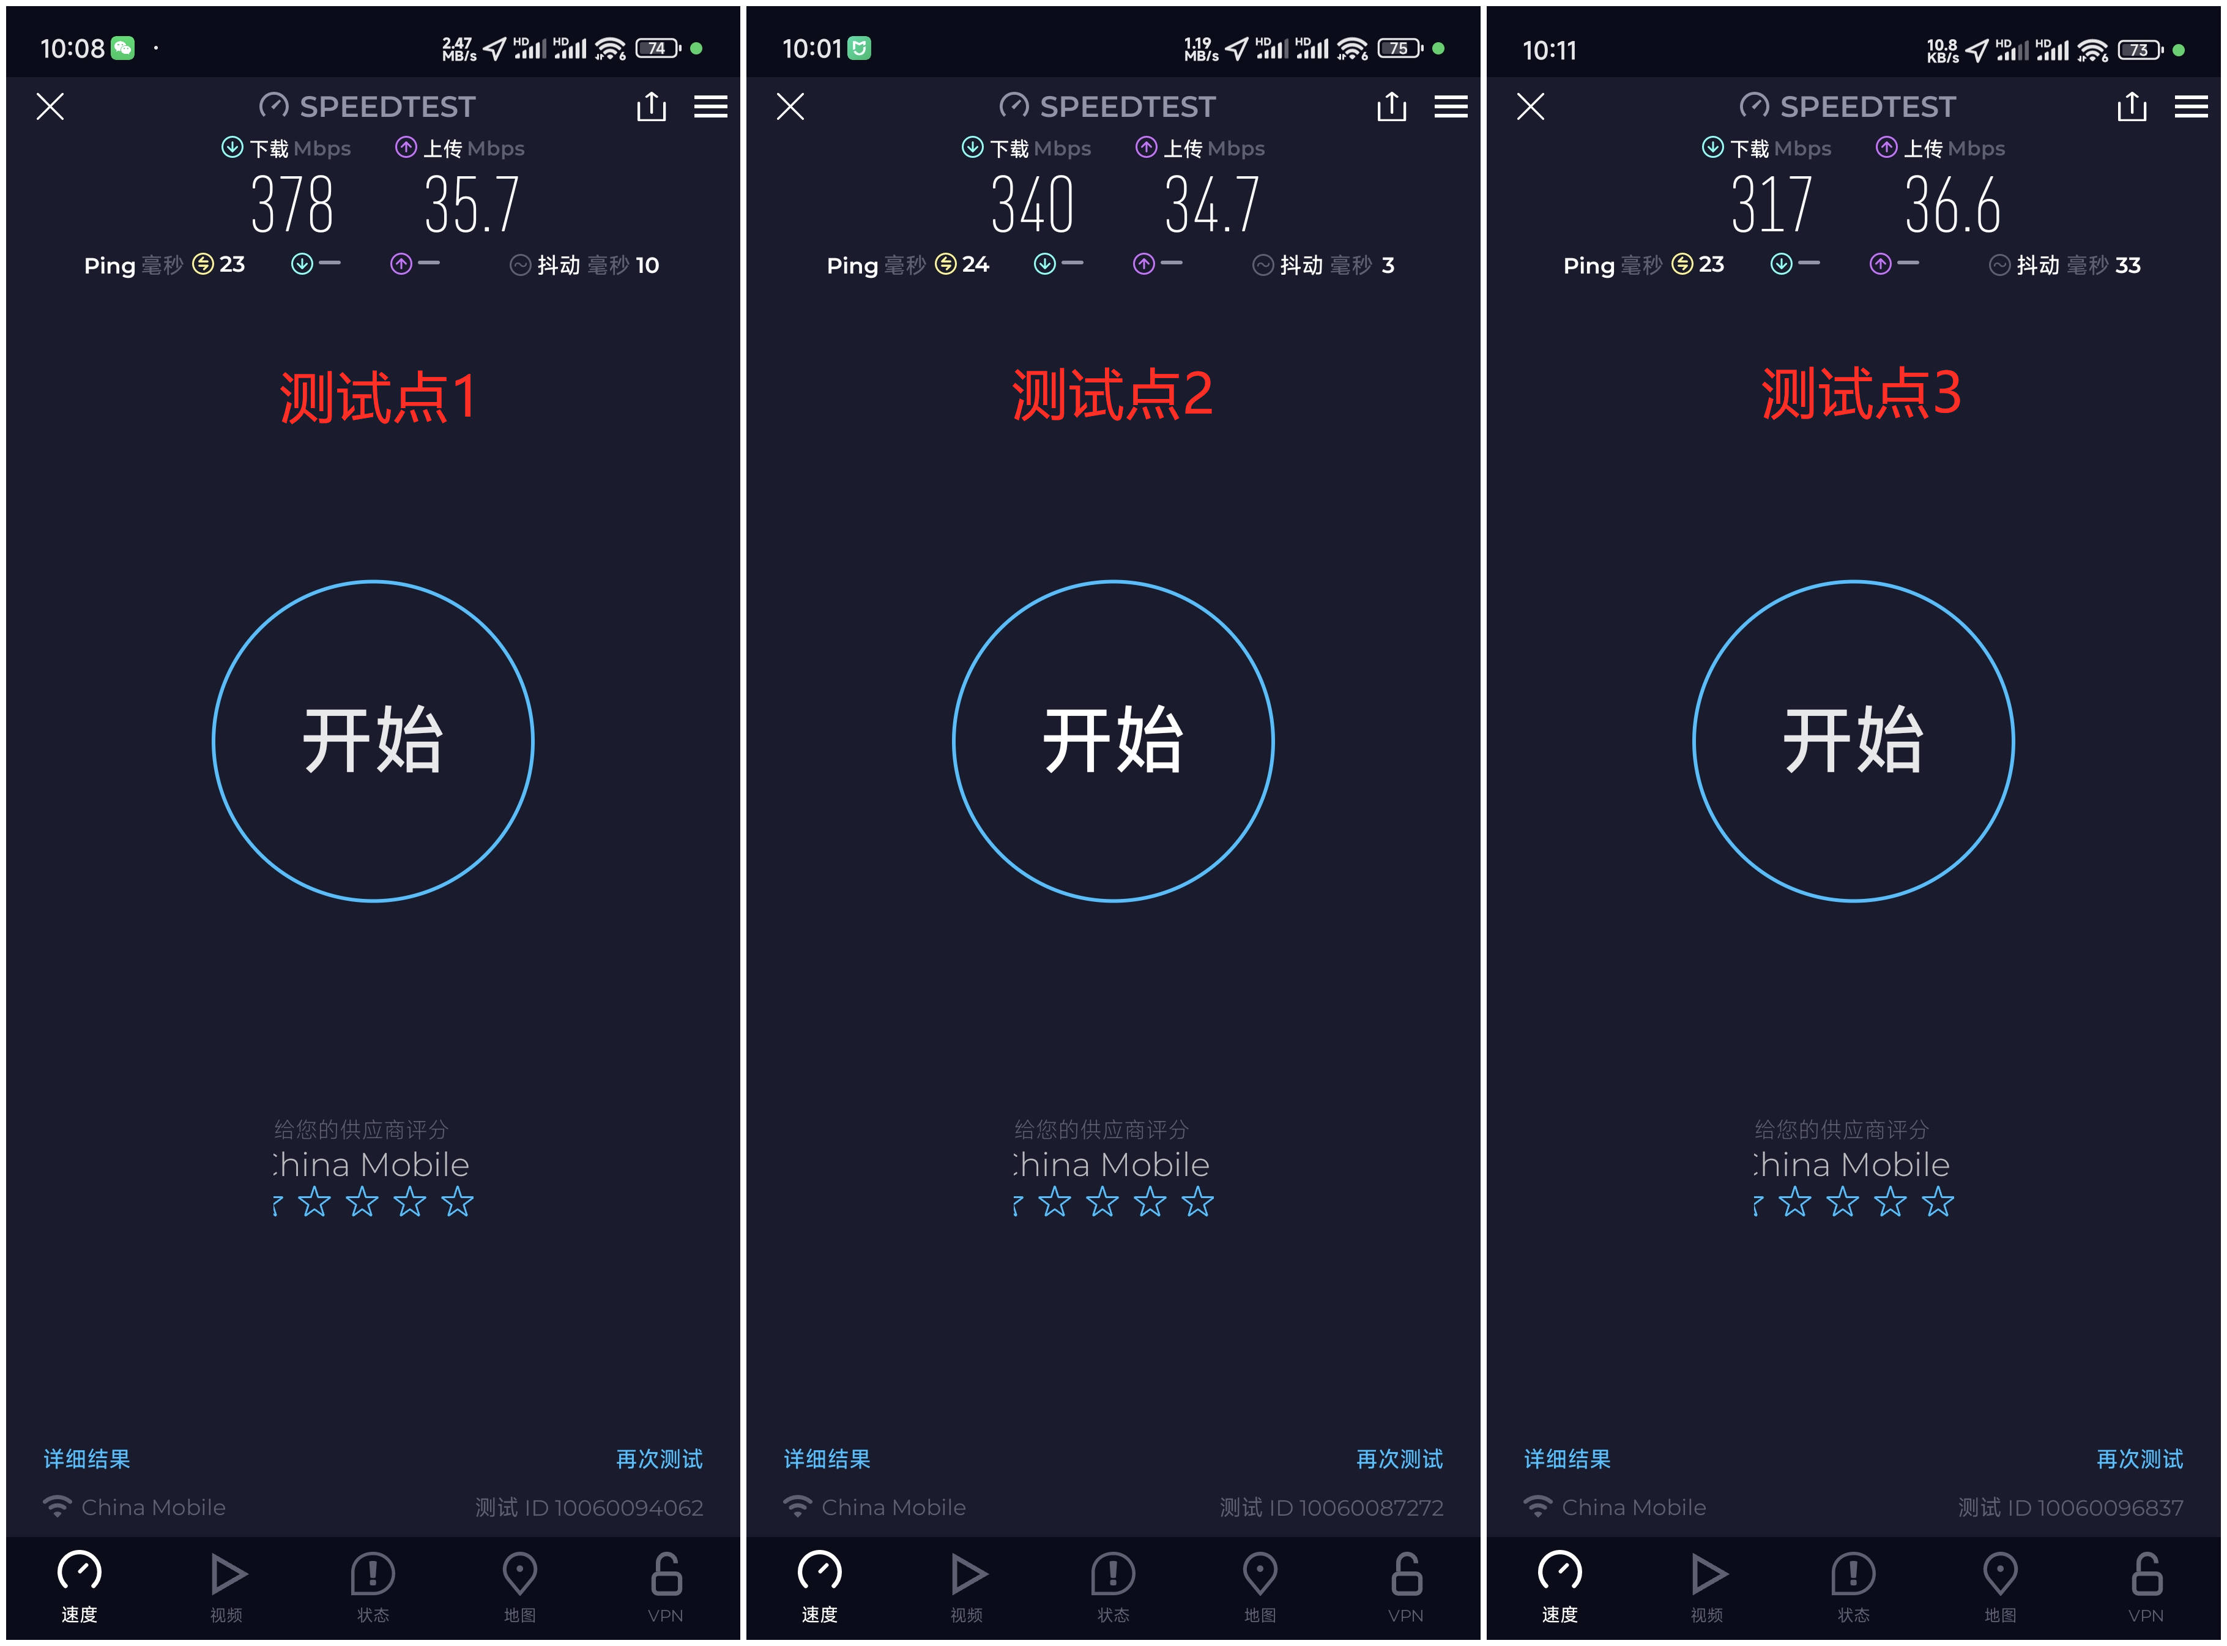2227x1646 pixels.
Task: Open hamburger menu in 测试点3 screenshot
Action: [x=2191, y=106]
